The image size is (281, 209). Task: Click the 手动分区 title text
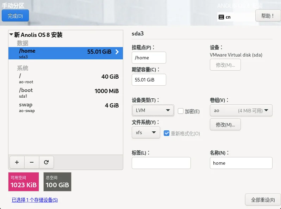pyautogui.click(x=13, y=6)
